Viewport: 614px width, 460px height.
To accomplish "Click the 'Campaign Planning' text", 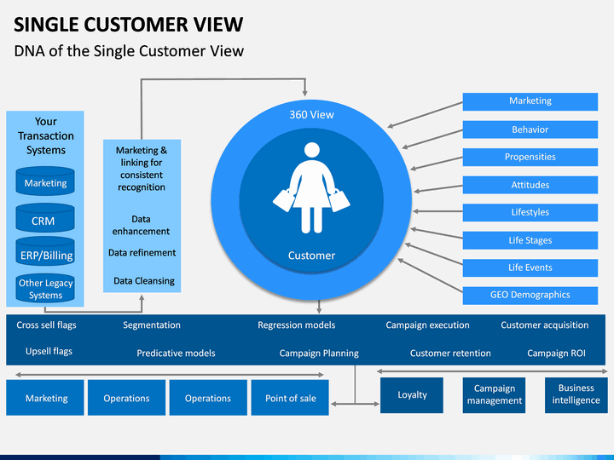I will pyautogui.click(x=319, y=354).
